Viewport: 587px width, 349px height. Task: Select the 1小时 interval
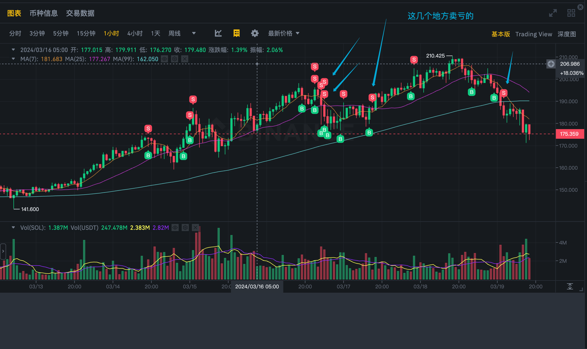click(111, 33)
